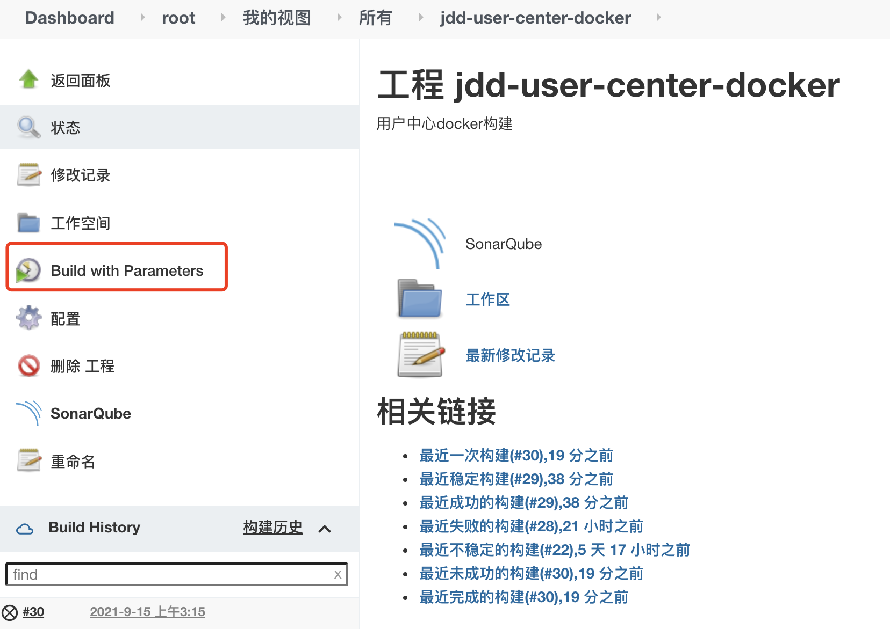This screenshot has height=629, width=890.
Task: Open 最近失败的构建(#28) link
Action: [x=532, y=526]
